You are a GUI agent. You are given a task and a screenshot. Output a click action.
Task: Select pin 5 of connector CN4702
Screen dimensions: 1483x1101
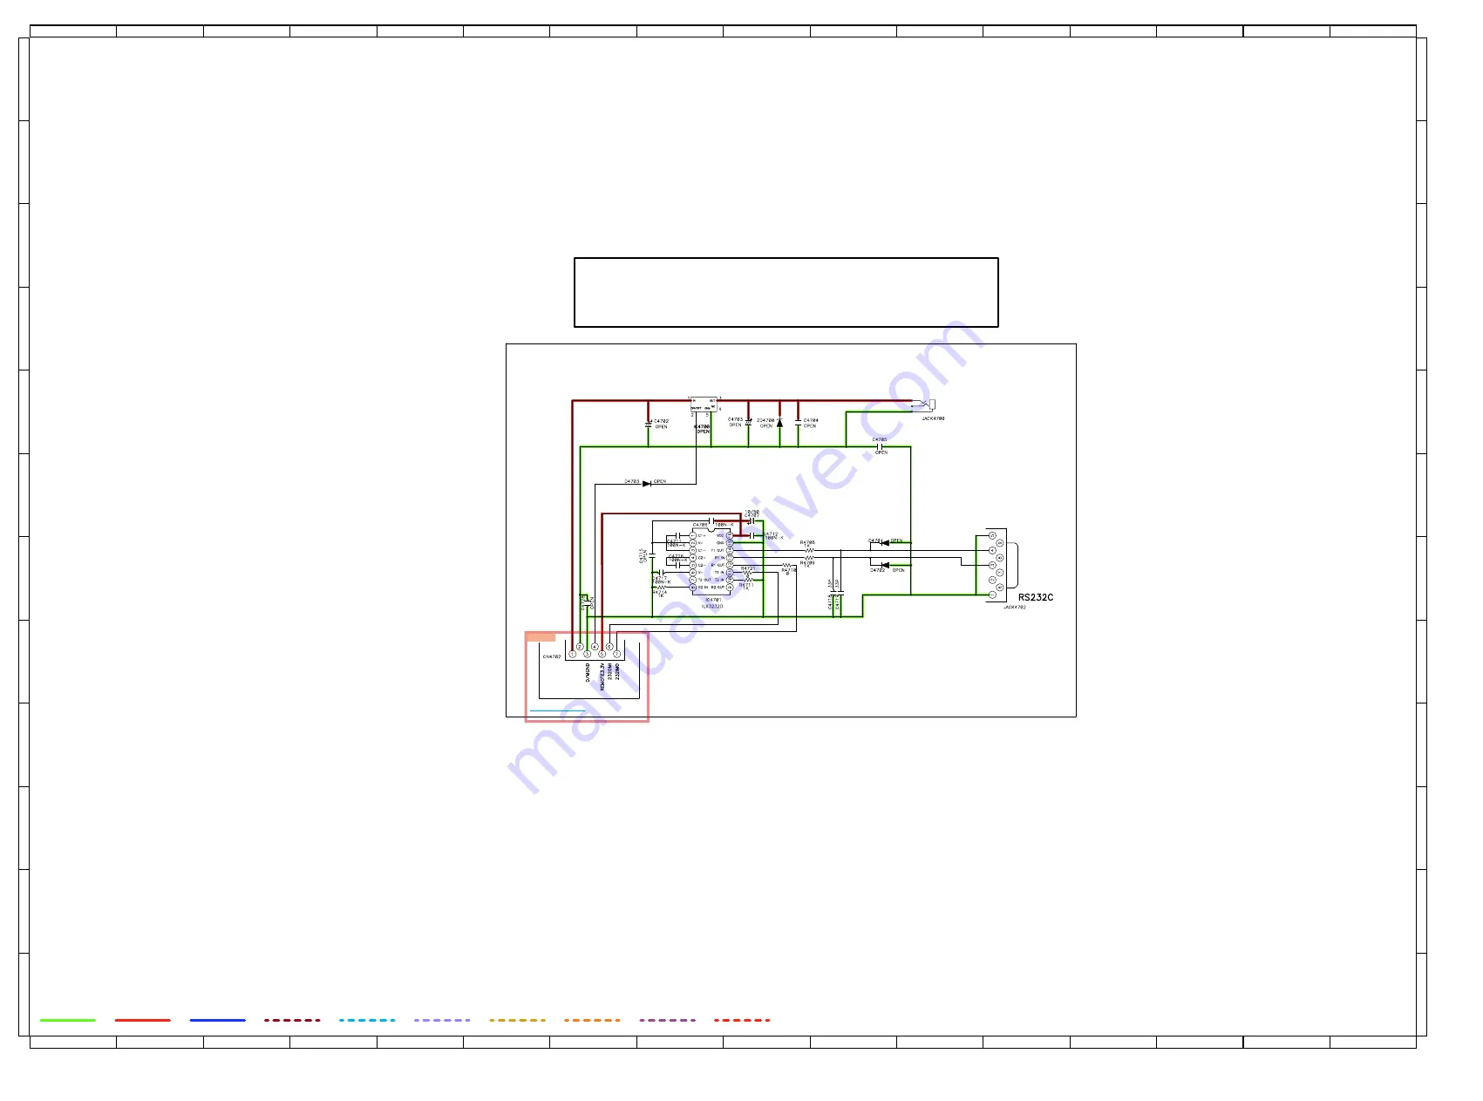click(602, 654)
